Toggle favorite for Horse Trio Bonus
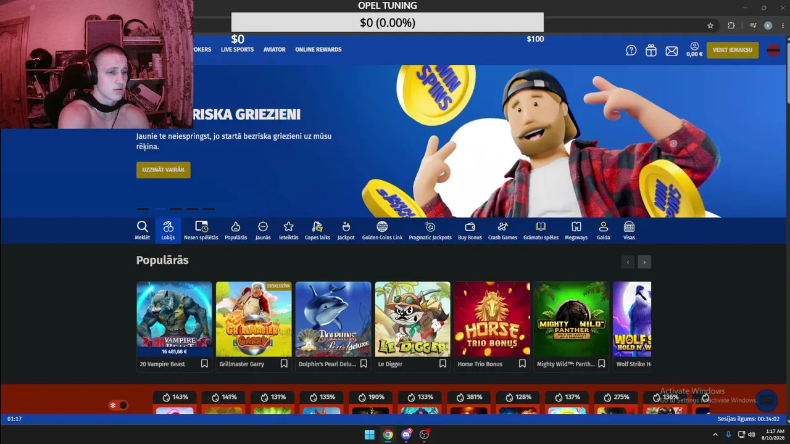790x444 pixels. point(522,364)
